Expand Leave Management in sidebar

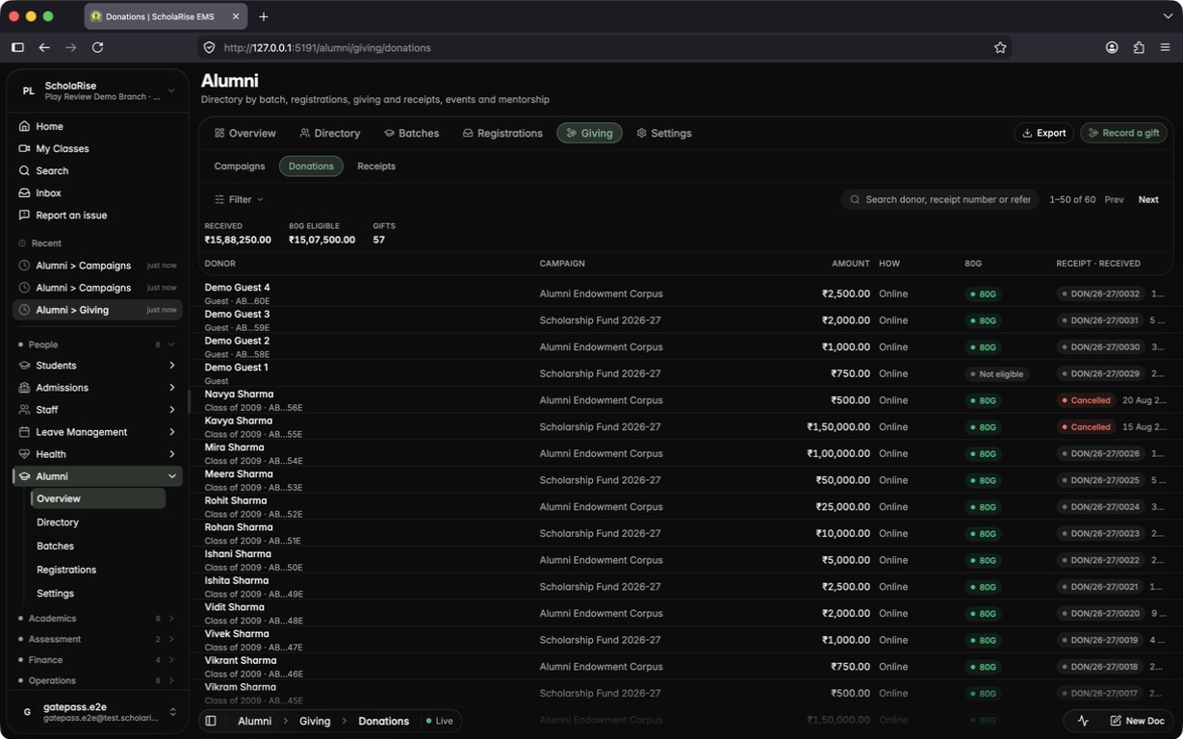coord(96,432)
